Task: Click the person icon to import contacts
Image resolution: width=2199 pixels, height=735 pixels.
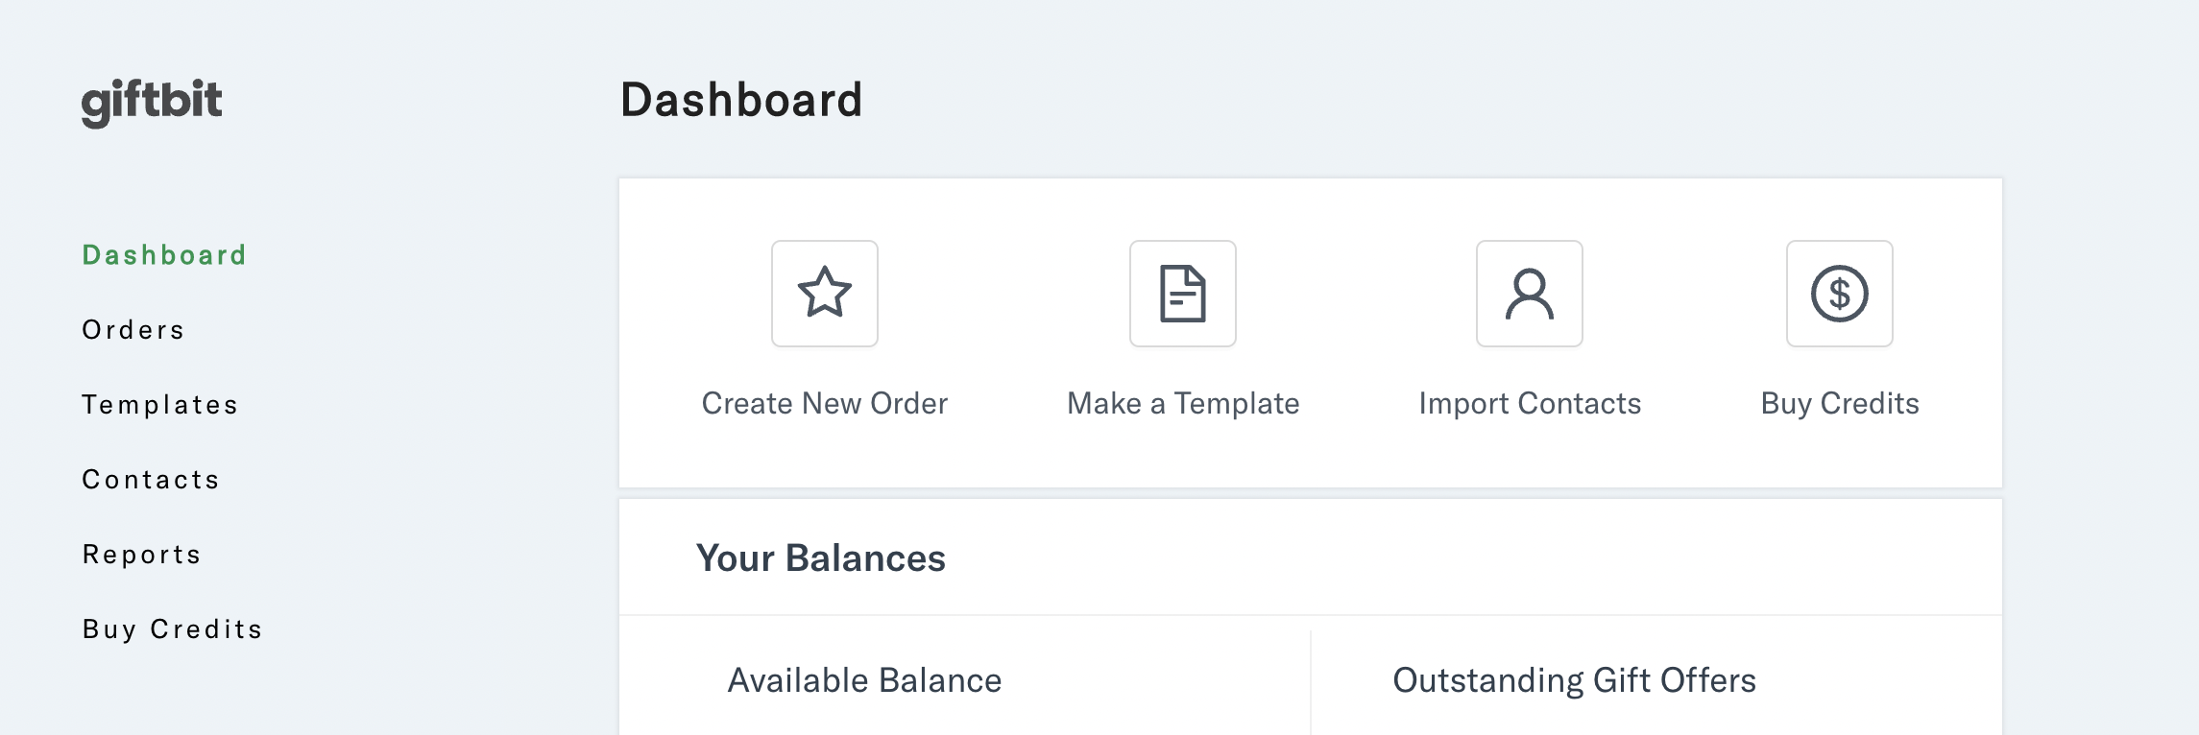Action: (1528, 294)
